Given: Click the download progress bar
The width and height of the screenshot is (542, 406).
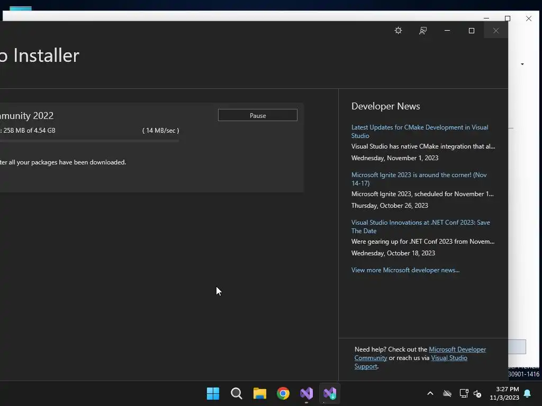Looking at the screenshot, I should coord(89,141).
